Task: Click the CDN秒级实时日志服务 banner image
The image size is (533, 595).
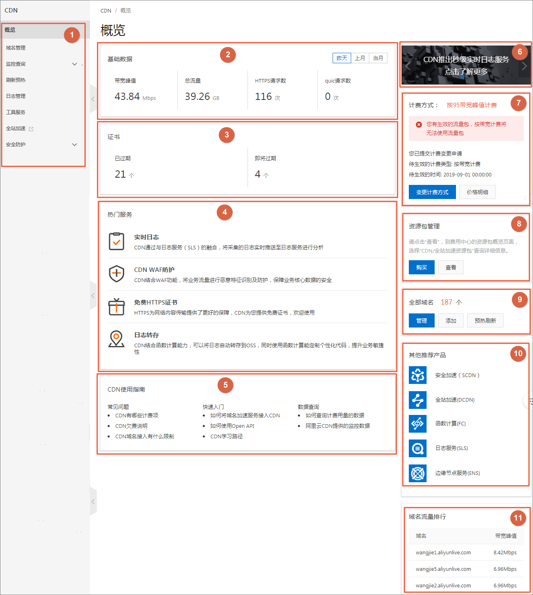Action: tap(466, 65)
